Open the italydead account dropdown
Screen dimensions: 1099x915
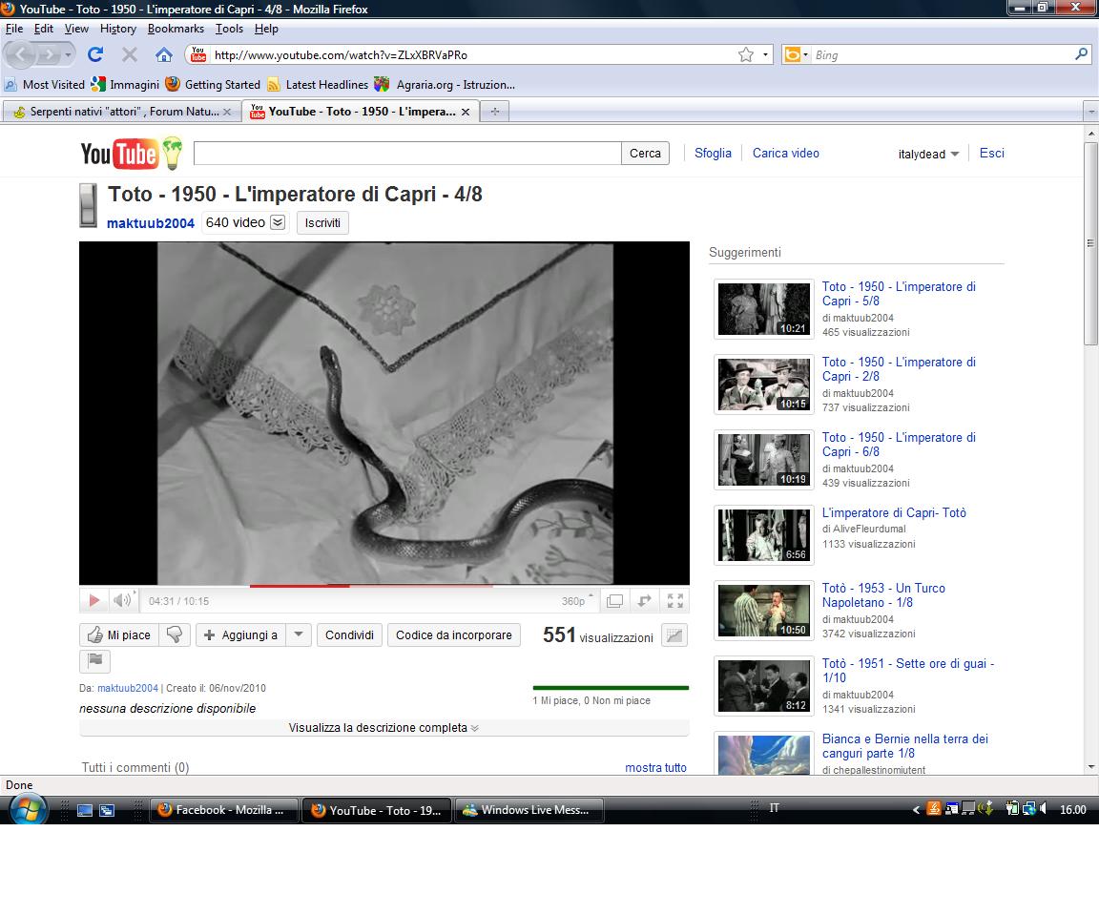point(928,155)
